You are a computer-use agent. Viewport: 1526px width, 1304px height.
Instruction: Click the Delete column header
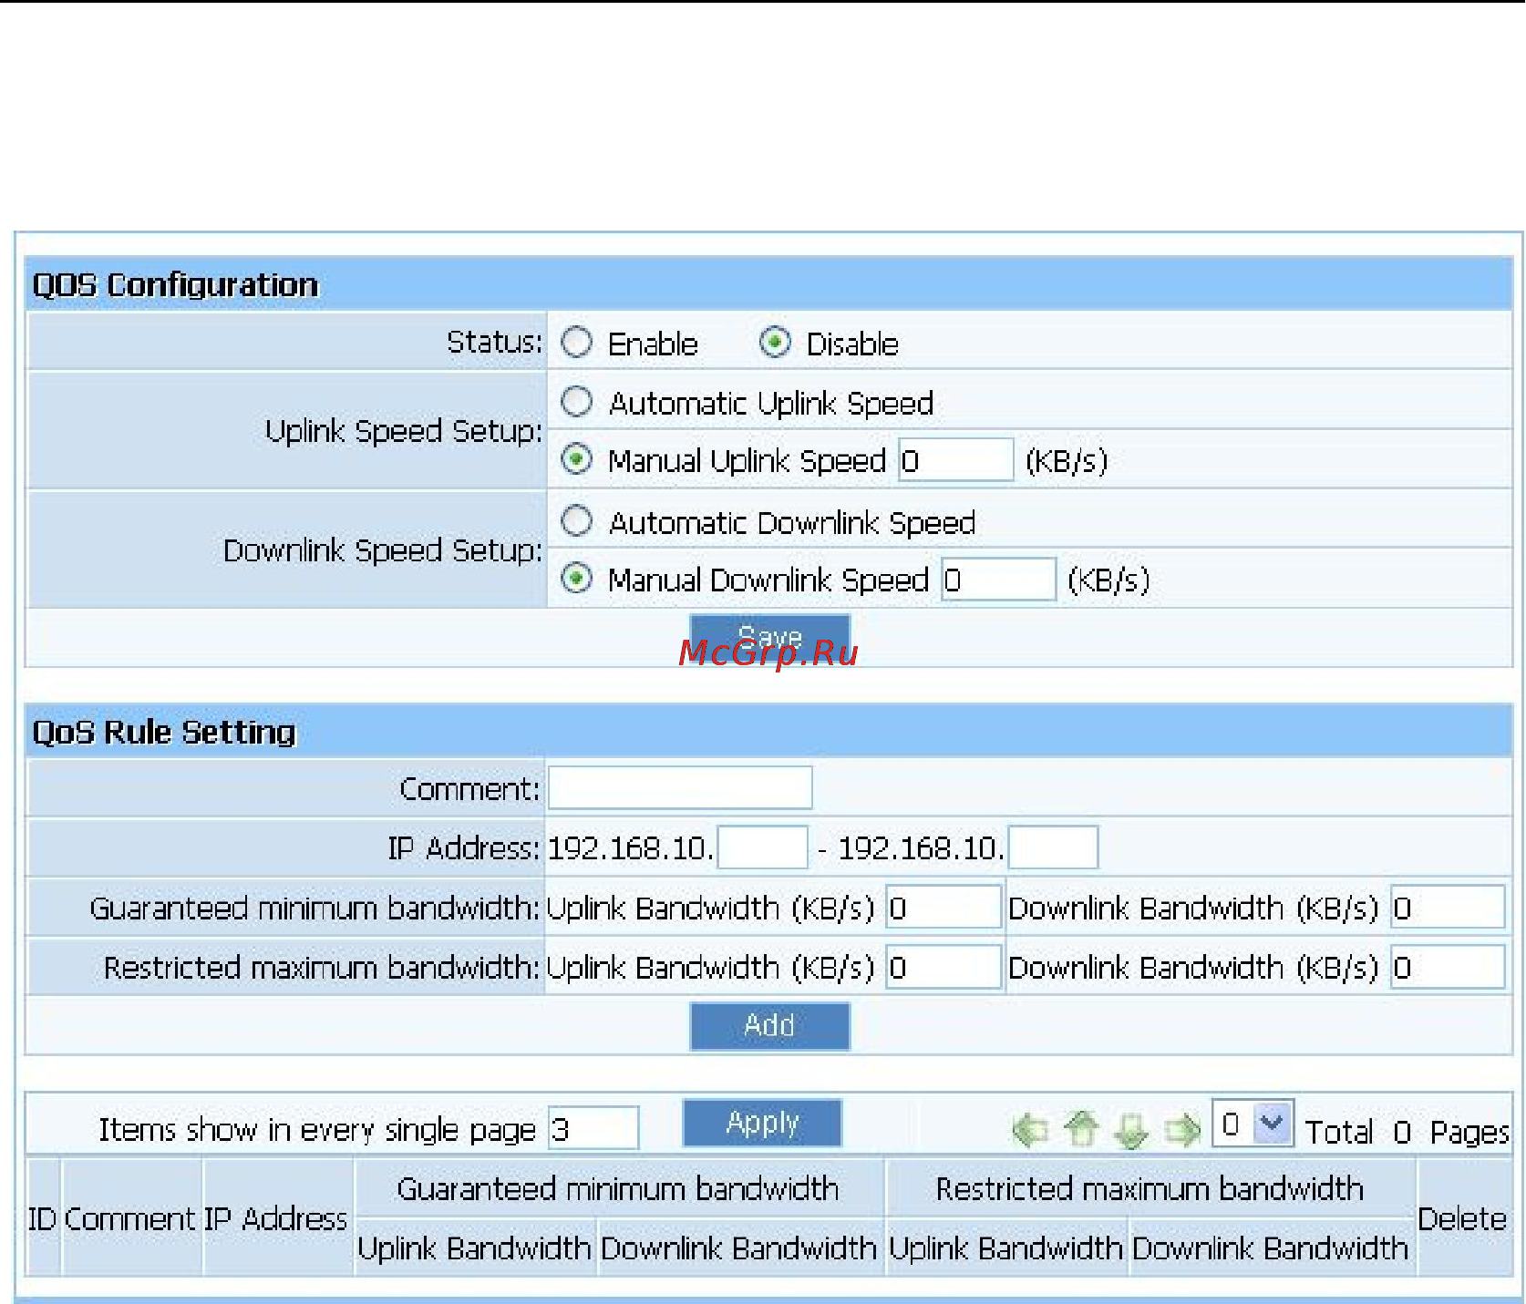tap(1462, 1218)
